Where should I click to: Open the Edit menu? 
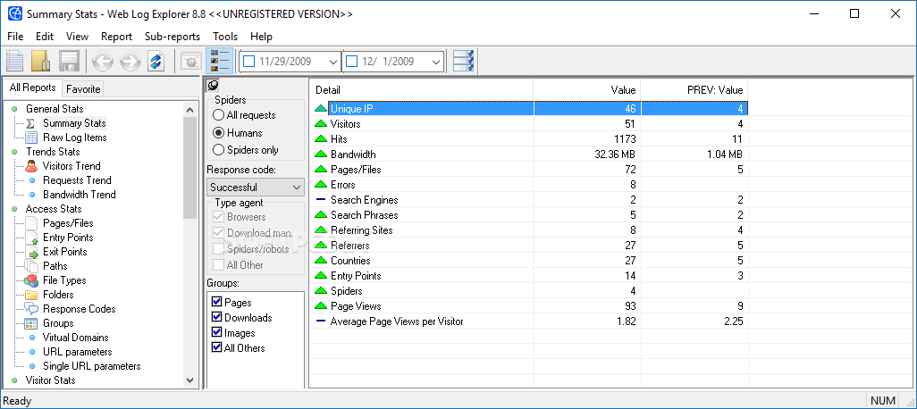[45, 37]
